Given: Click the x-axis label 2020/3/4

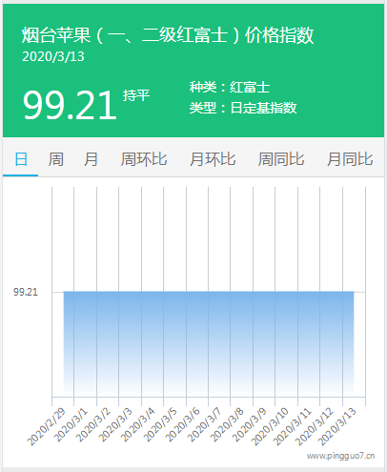Looking at the screenshot, I should (x=138, y=424).
